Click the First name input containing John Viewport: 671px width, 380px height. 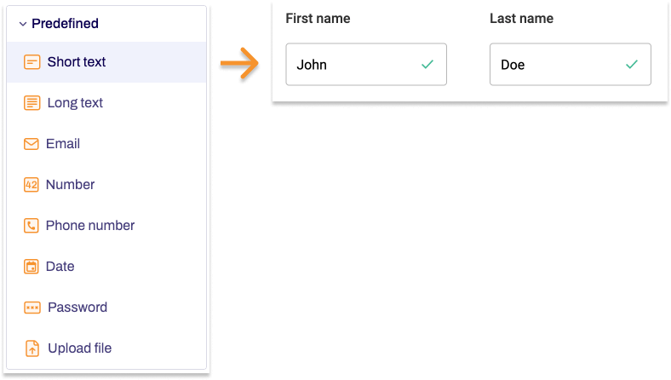(x=349, y=65)
